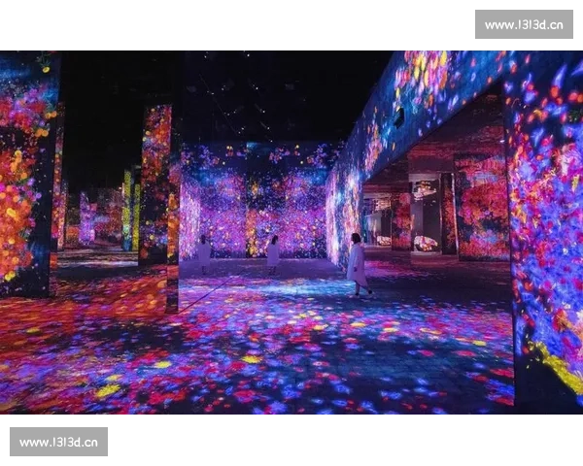Click the yellow-green pillar in the left background

coord(127,209)
